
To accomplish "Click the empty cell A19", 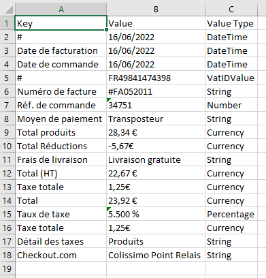I will tap(61, 268).
